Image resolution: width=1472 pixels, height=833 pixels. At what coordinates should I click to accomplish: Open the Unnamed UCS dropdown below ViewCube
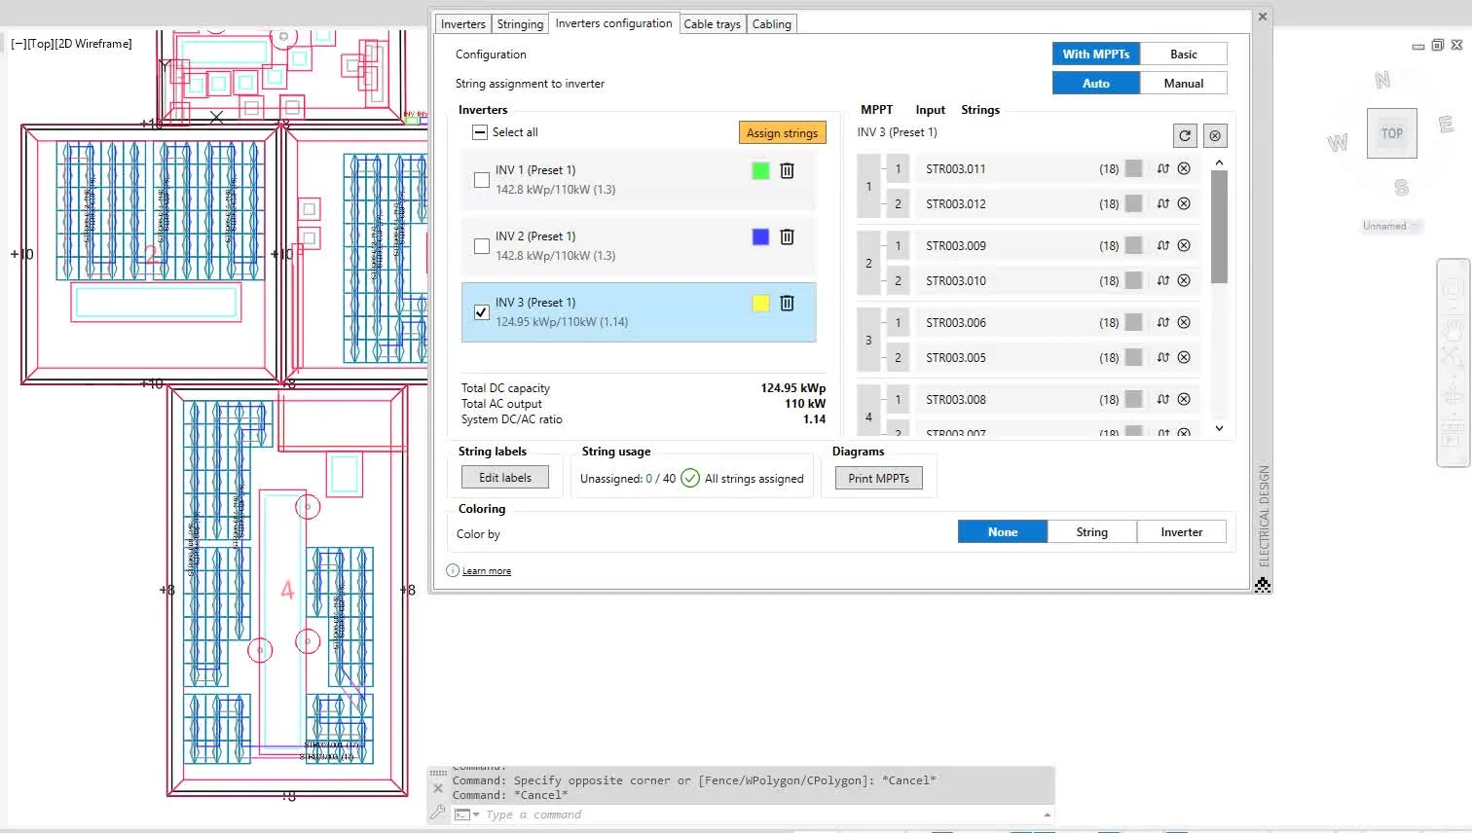tap(1390, 226)
